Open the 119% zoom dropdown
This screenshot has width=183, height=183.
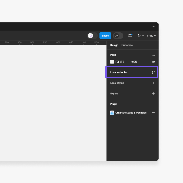point(151,36)
